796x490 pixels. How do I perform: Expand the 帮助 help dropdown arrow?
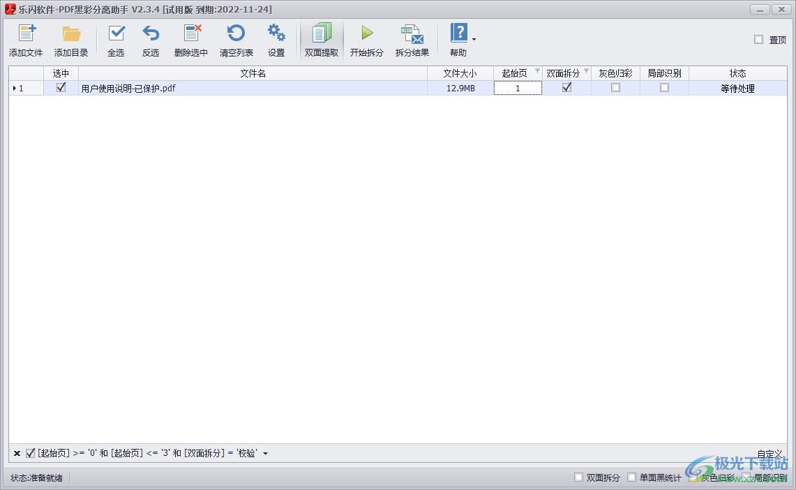(474, 40)
